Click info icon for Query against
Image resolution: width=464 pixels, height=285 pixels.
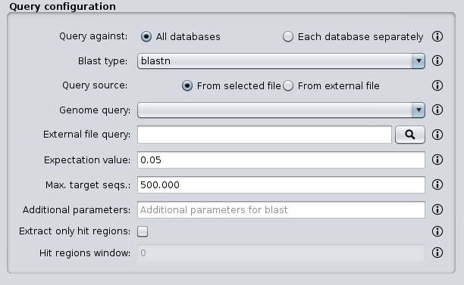(437, 36)
